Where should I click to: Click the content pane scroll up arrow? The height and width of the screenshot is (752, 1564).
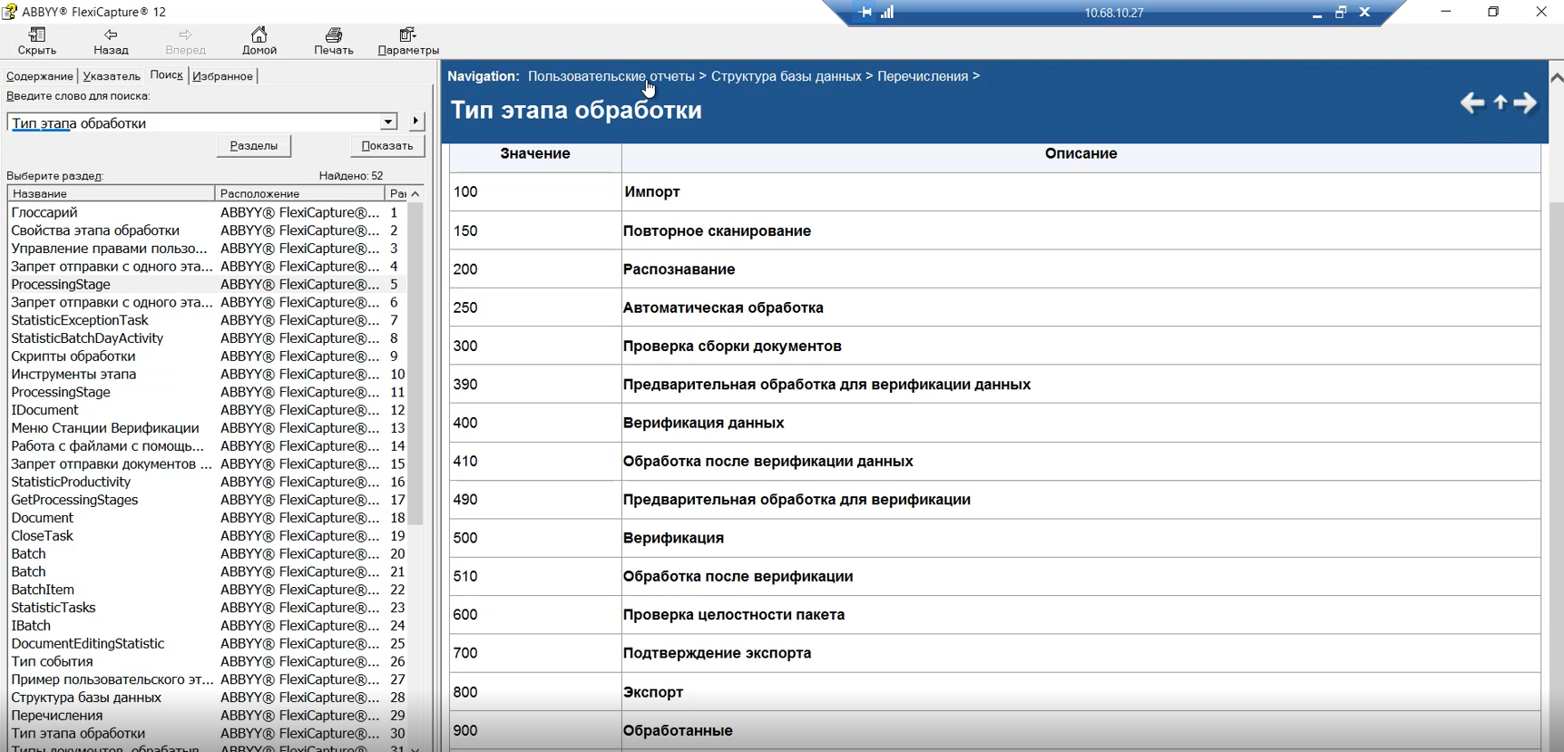click(1557, 78)
